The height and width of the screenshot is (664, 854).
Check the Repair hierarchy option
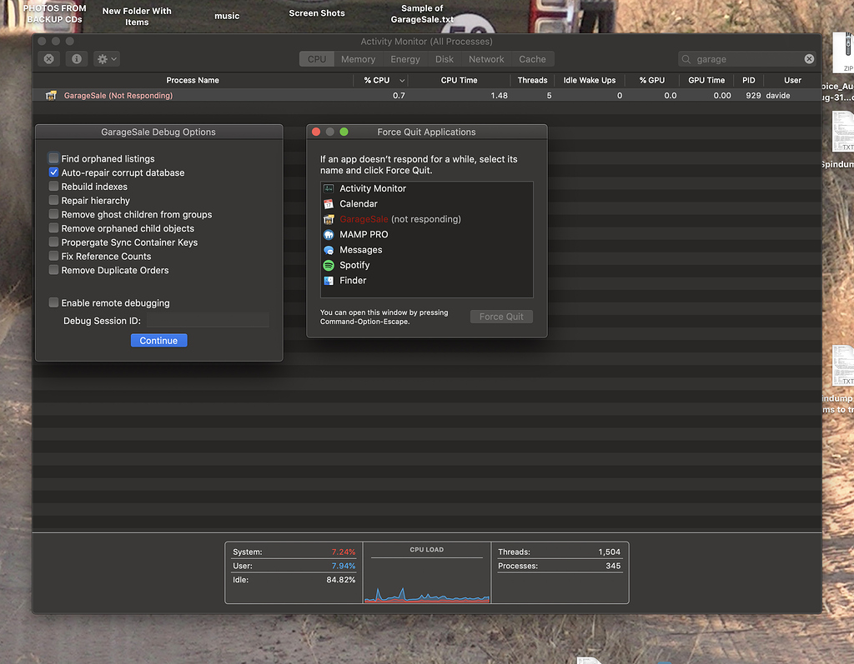point(53,200)
